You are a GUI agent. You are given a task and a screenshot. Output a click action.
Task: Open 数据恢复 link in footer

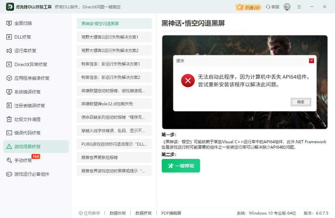[x=118, y=213]
